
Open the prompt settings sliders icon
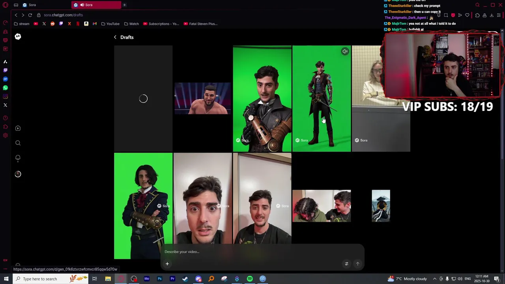coord(347,264)
